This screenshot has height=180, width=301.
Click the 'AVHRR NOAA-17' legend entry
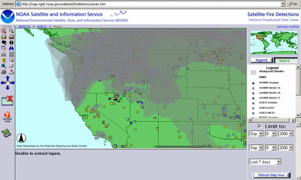point(270,98)
